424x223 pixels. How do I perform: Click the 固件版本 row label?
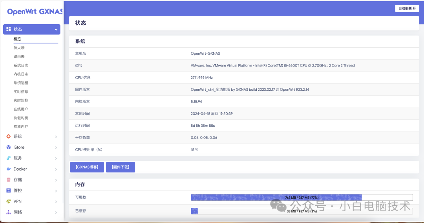(82, 90)
